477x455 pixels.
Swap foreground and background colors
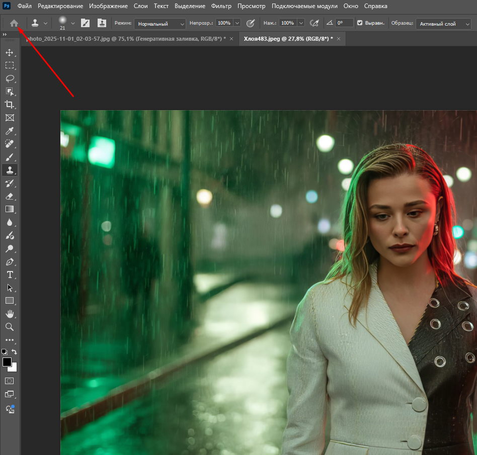(x=15, y=352)
